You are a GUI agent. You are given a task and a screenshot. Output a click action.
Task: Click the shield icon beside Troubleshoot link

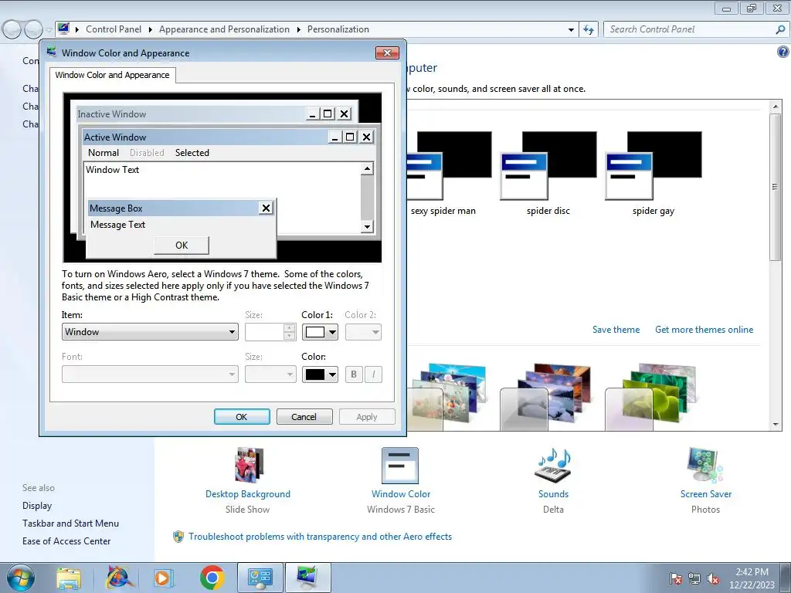(178, 537)
